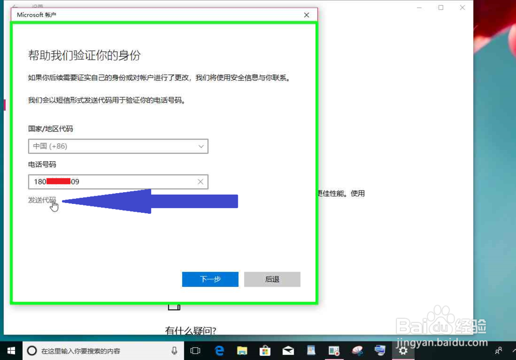Open the screen recorder taskbar icon
The height and width of the screenshot is (360, 516).
pos(334,351)
